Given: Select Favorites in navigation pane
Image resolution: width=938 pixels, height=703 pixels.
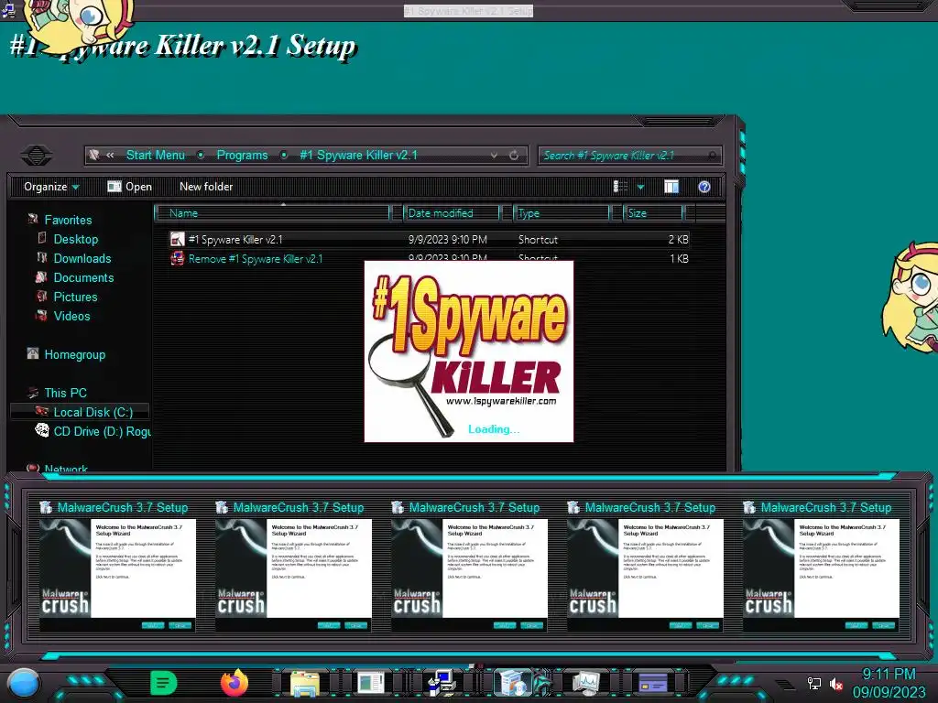Looking at the screenshot, I should pyautogui.click(x=68, y=220).
